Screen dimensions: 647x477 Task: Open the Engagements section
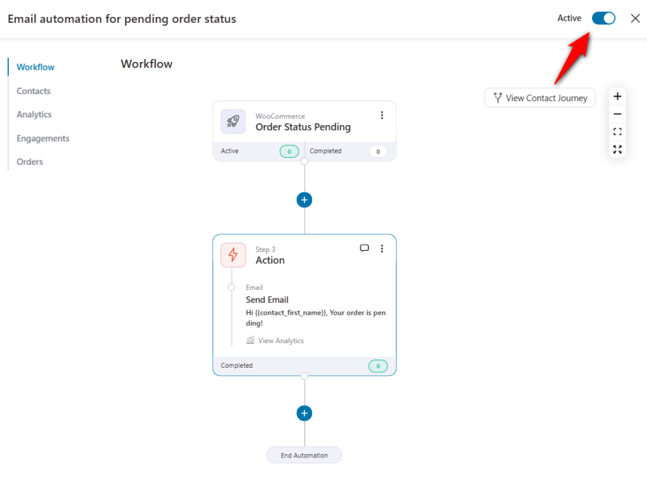pos(42,138)
